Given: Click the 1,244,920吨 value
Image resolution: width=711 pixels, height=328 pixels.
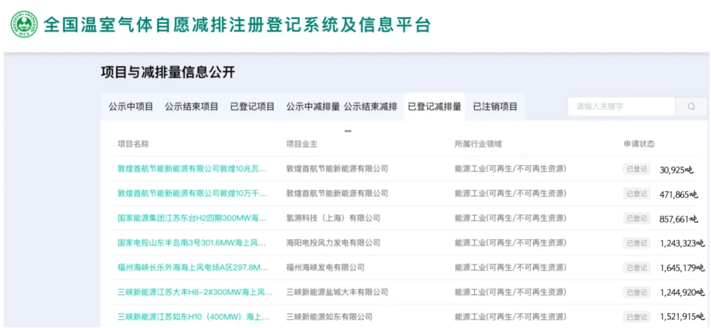Looking at the screenshot, I should coord(683,293).
